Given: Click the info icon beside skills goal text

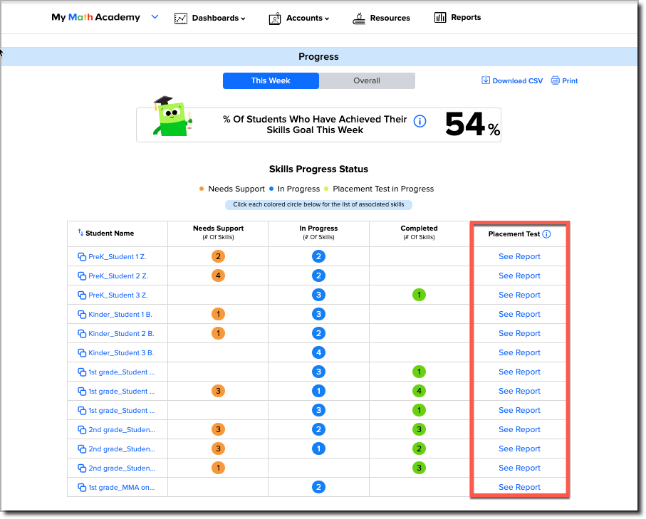Looking at the screenshot, I should pyautogui.click(x=420, y=121).
